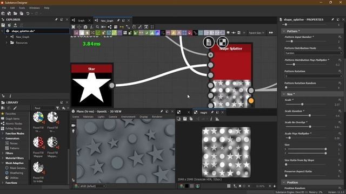Click the save-all icon in main toolbar

[22, 13]
